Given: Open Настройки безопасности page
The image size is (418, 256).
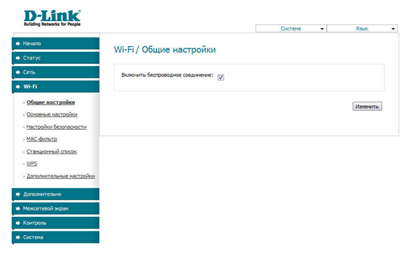Looking at the screenshot, I should pyautogui.click(x=57, y=127).
